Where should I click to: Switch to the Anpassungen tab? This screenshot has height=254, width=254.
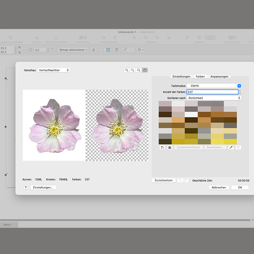(220, 77)
